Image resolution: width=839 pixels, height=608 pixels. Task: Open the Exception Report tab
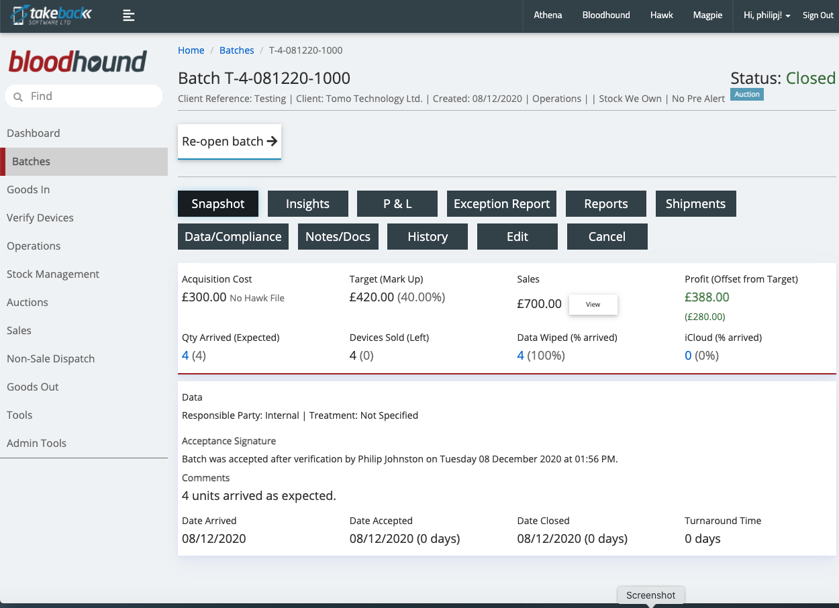pos(501,204)
